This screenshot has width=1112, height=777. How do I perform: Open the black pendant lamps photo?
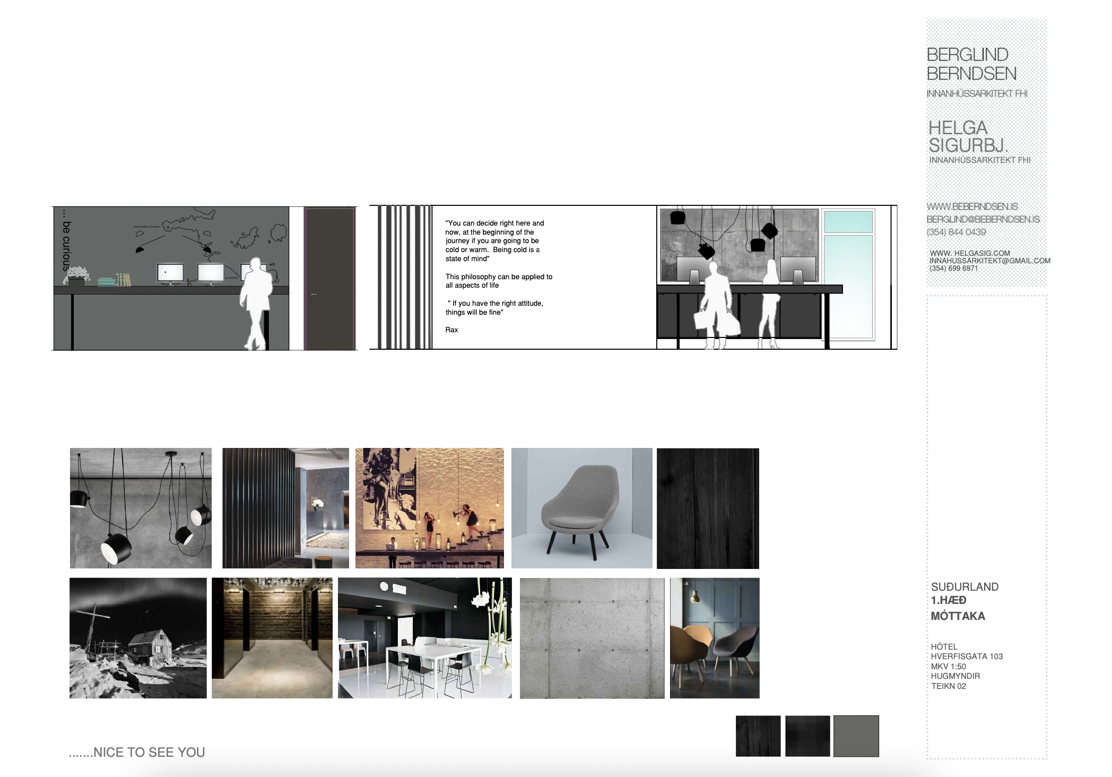[141, 508]
